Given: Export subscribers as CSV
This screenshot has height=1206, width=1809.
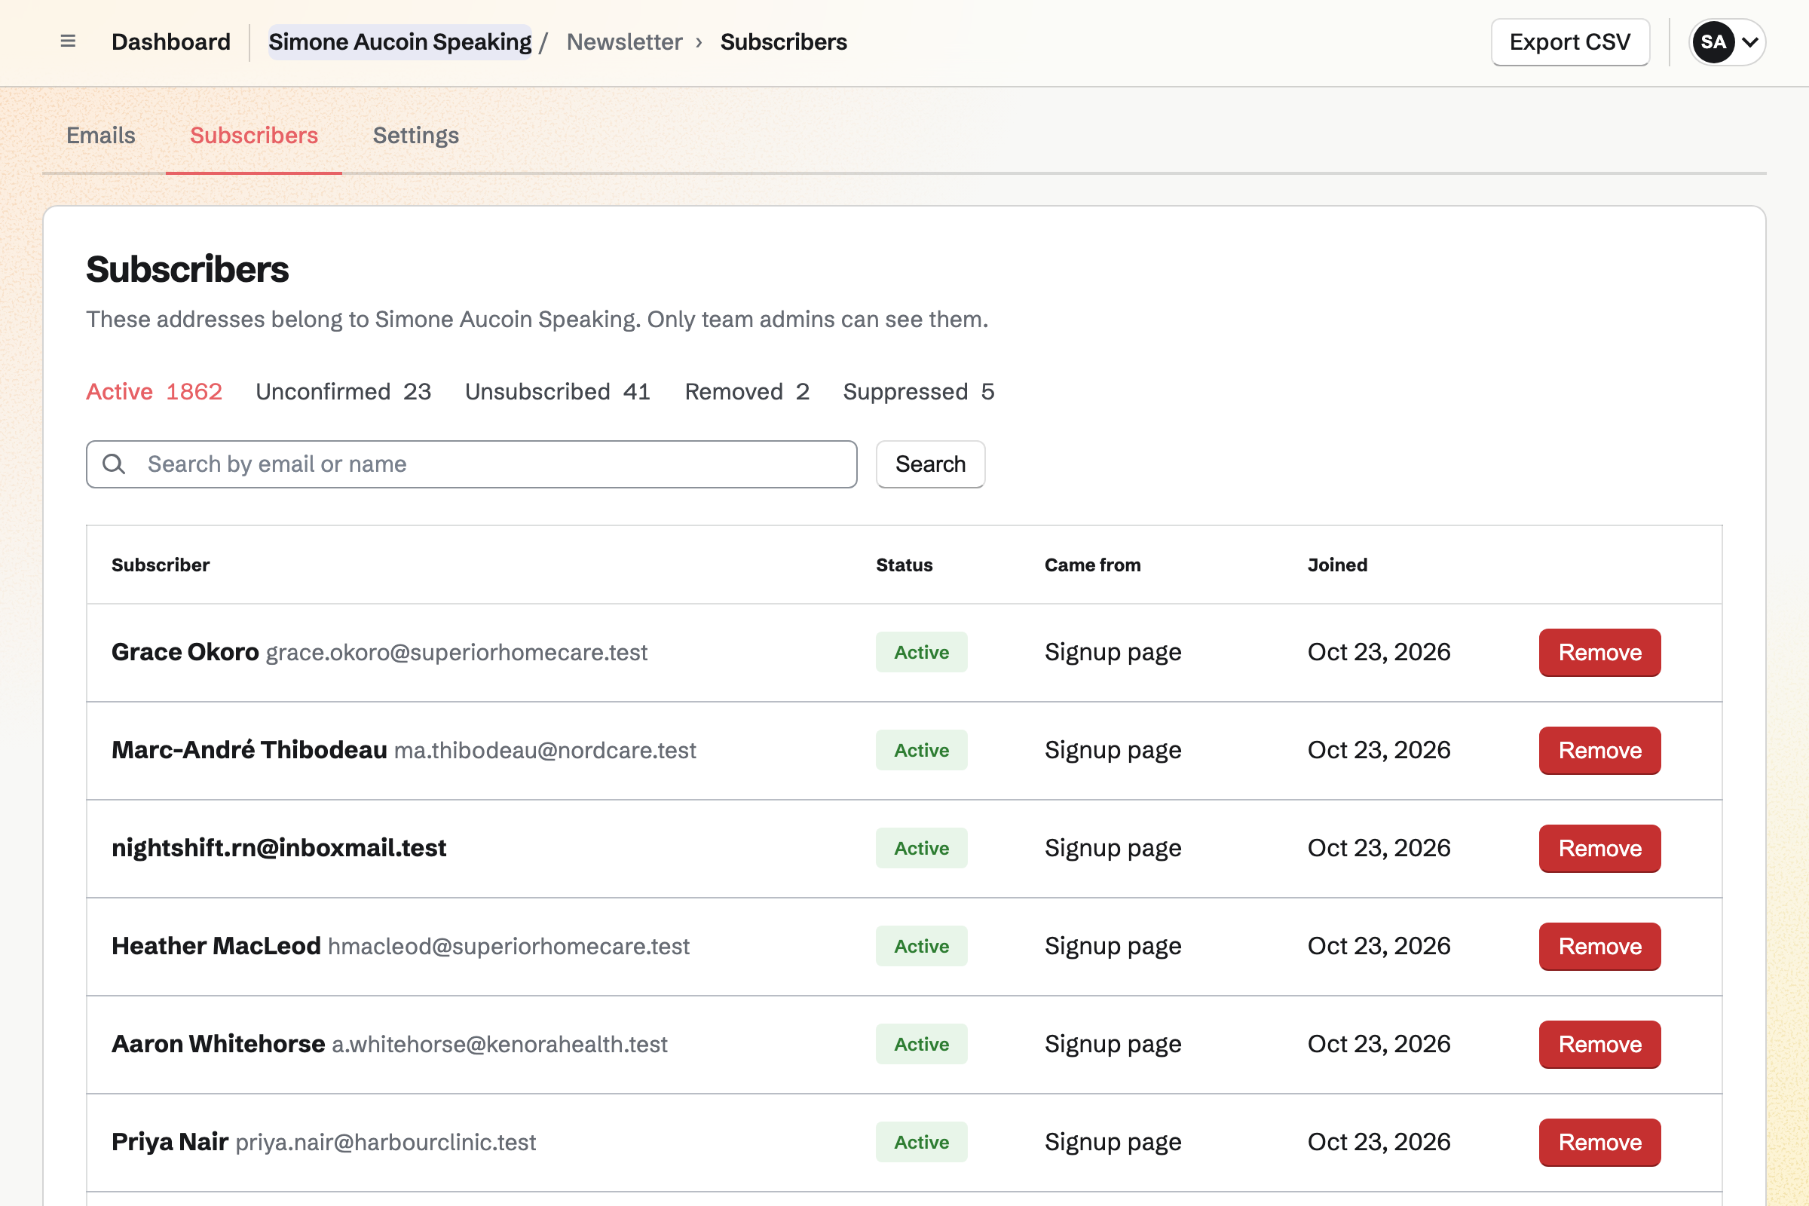Looking at the screenshot, I should [1570, 42].
